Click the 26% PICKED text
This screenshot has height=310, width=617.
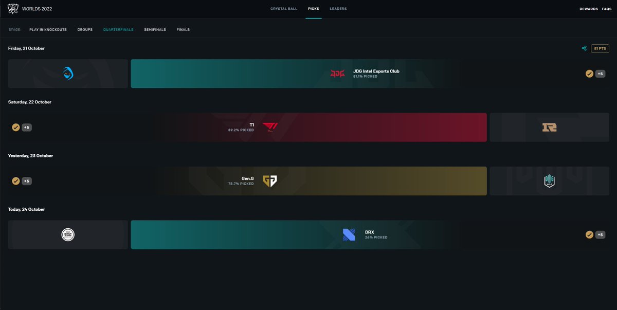(376, 238)
